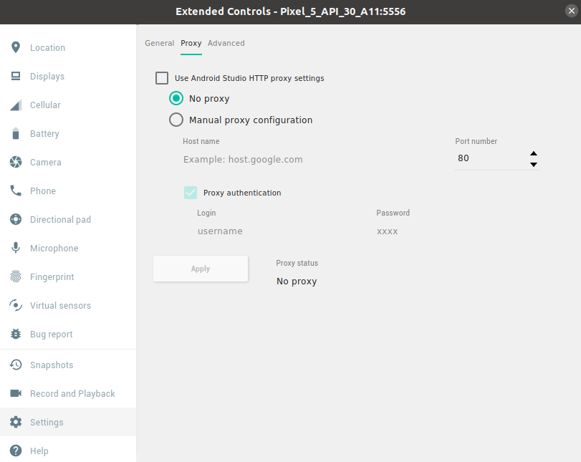Select the No proxy radio button
581x462 pixels.
tap(176, 99)
